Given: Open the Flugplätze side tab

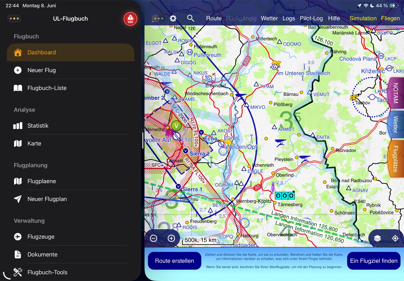Looking at the screenshot, I should [396, 159].
